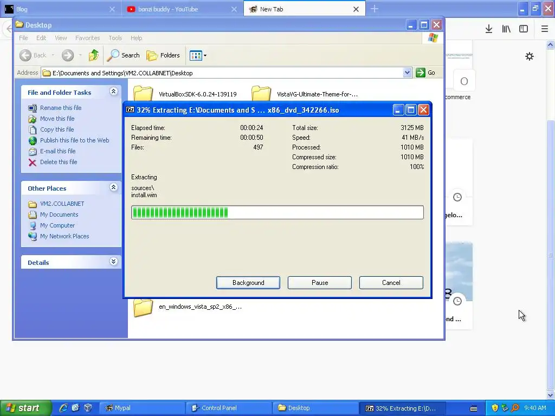
Task: Click the 9:40 AM taskbar clock
Action: coord(535,408)
